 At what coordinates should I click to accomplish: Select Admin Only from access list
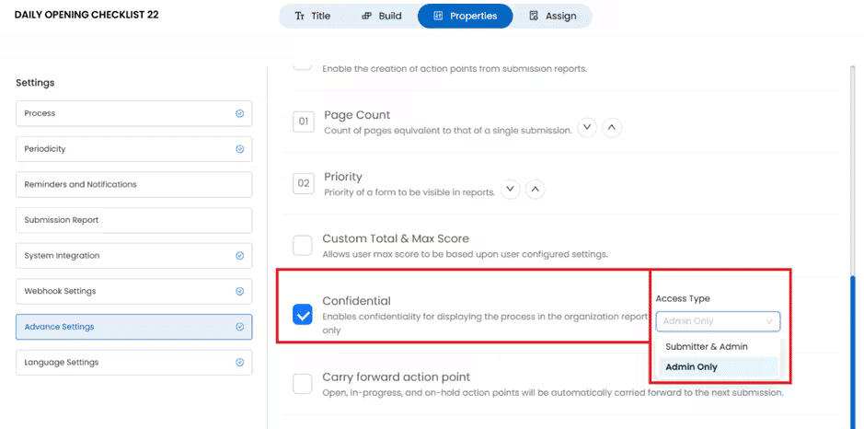coord(692,367)
